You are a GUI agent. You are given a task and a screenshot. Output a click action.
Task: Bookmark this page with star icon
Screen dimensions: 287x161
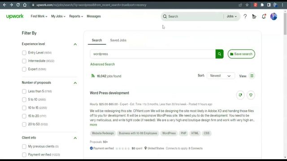247,5
